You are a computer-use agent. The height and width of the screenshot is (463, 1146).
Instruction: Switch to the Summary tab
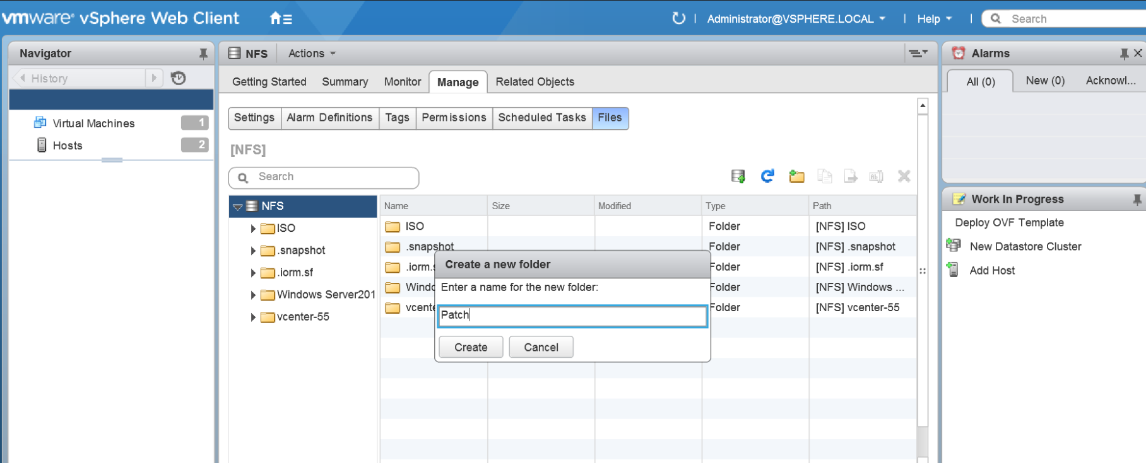[345, 82]
